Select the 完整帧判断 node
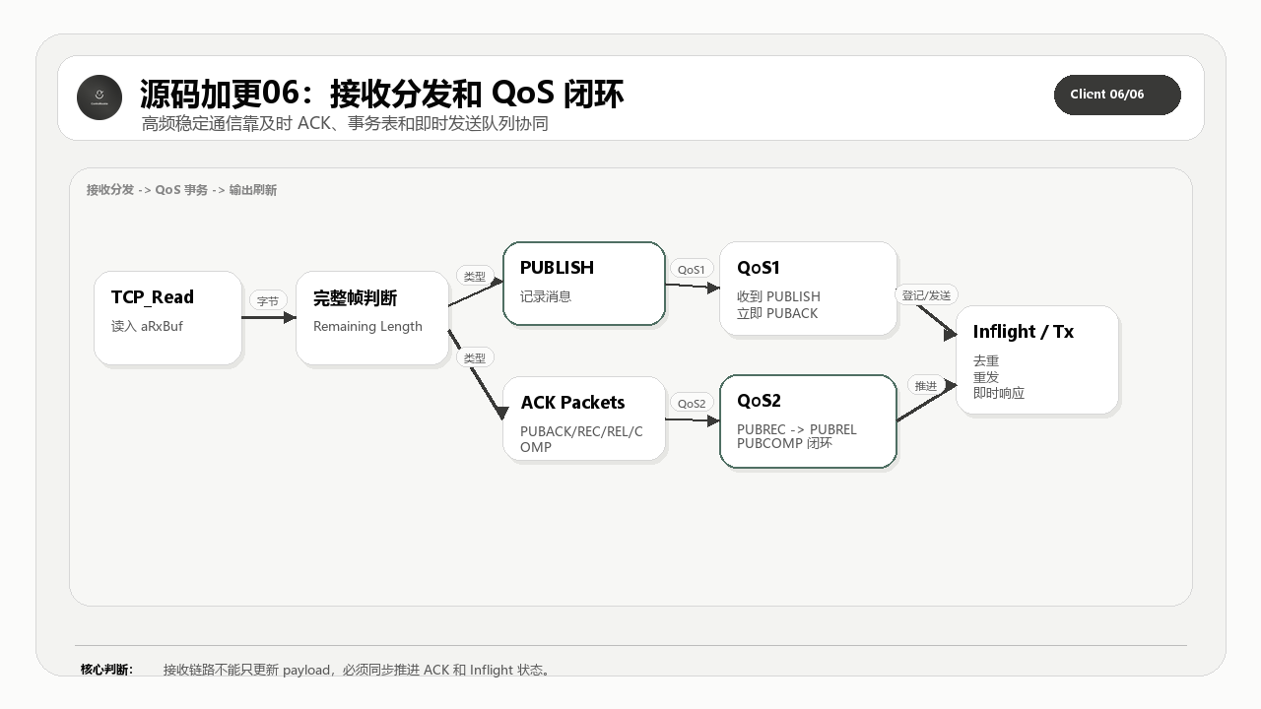This screenshot has width=1261, height=709. pyautogui.click(x=372, y=318)
